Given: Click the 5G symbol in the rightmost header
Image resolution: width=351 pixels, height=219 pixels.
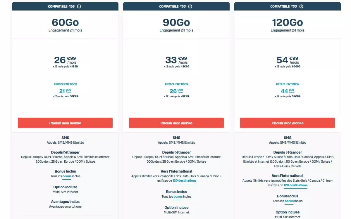Looking at the screenshot, I should pyautogui.click(x=294, y=6).
